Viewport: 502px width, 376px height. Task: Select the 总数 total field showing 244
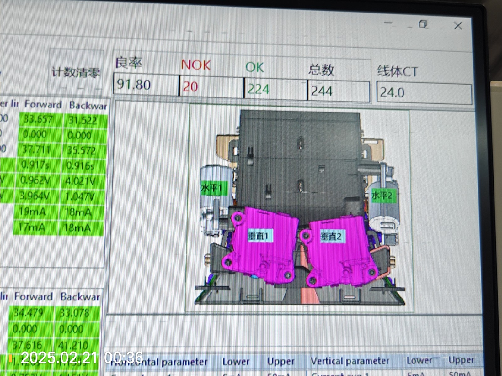pos(338,91)
